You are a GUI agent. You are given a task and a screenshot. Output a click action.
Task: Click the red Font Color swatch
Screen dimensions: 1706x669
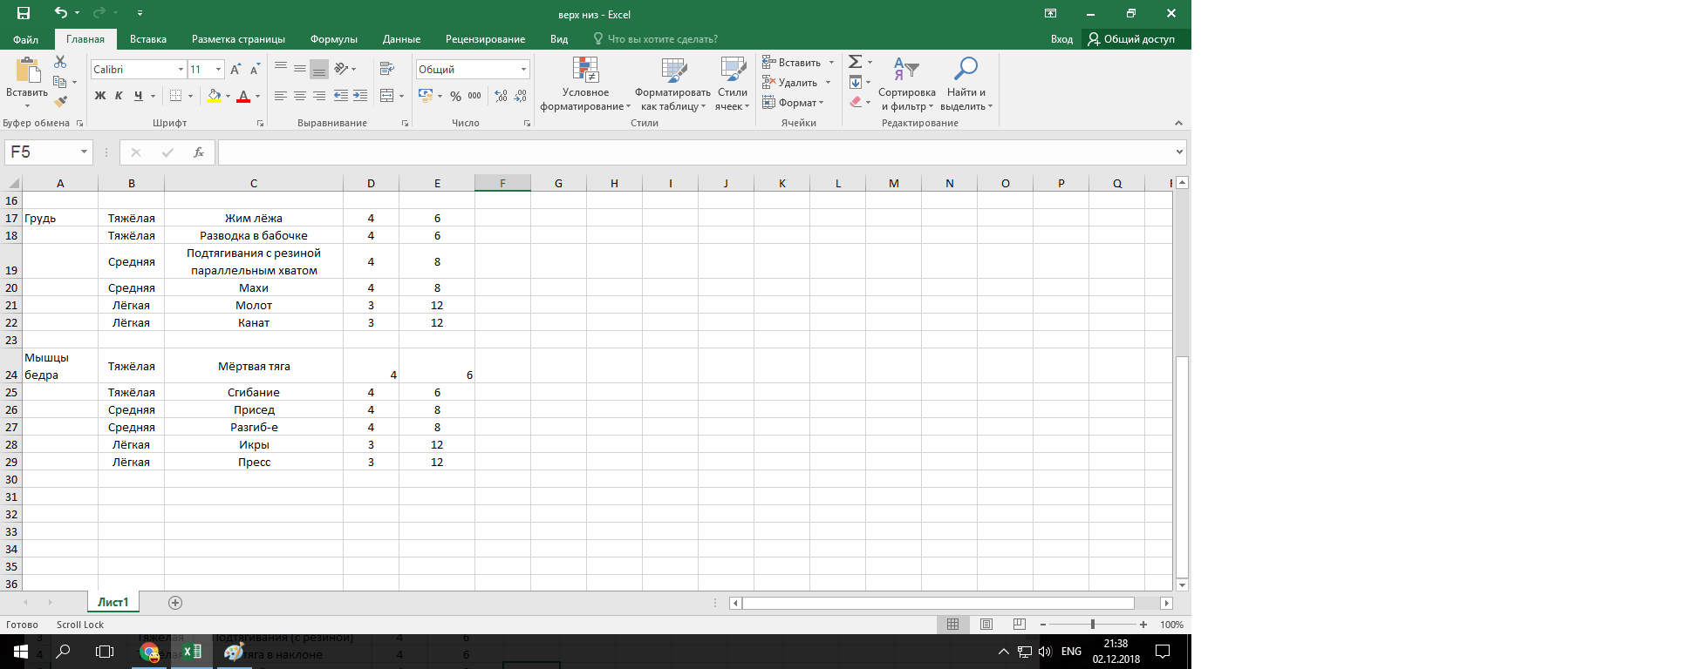[243, 96]
